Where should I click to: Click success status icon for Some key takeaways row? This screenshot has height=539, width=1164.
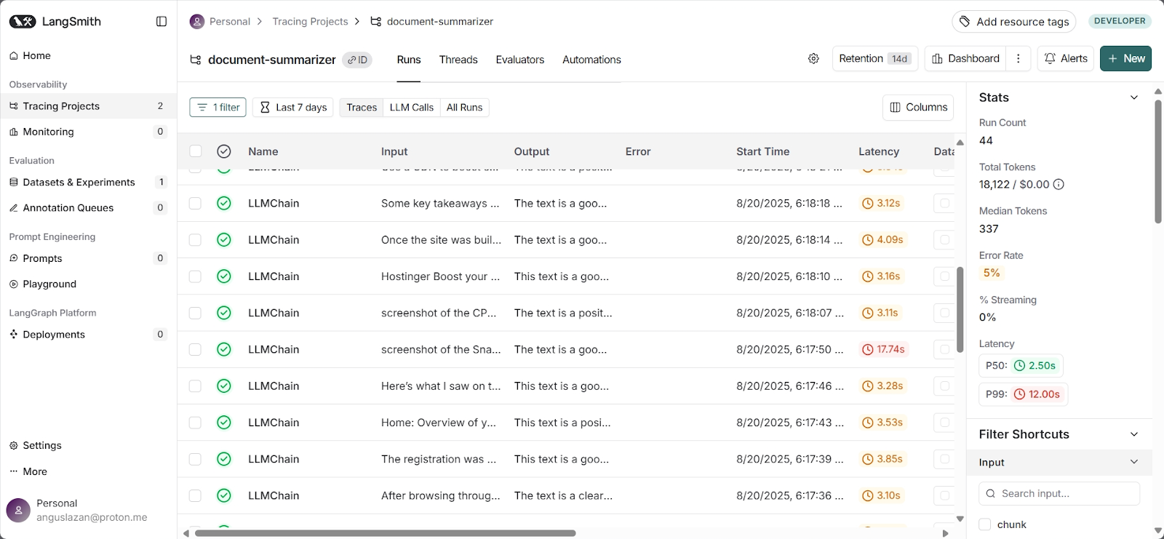pos(224,203)
